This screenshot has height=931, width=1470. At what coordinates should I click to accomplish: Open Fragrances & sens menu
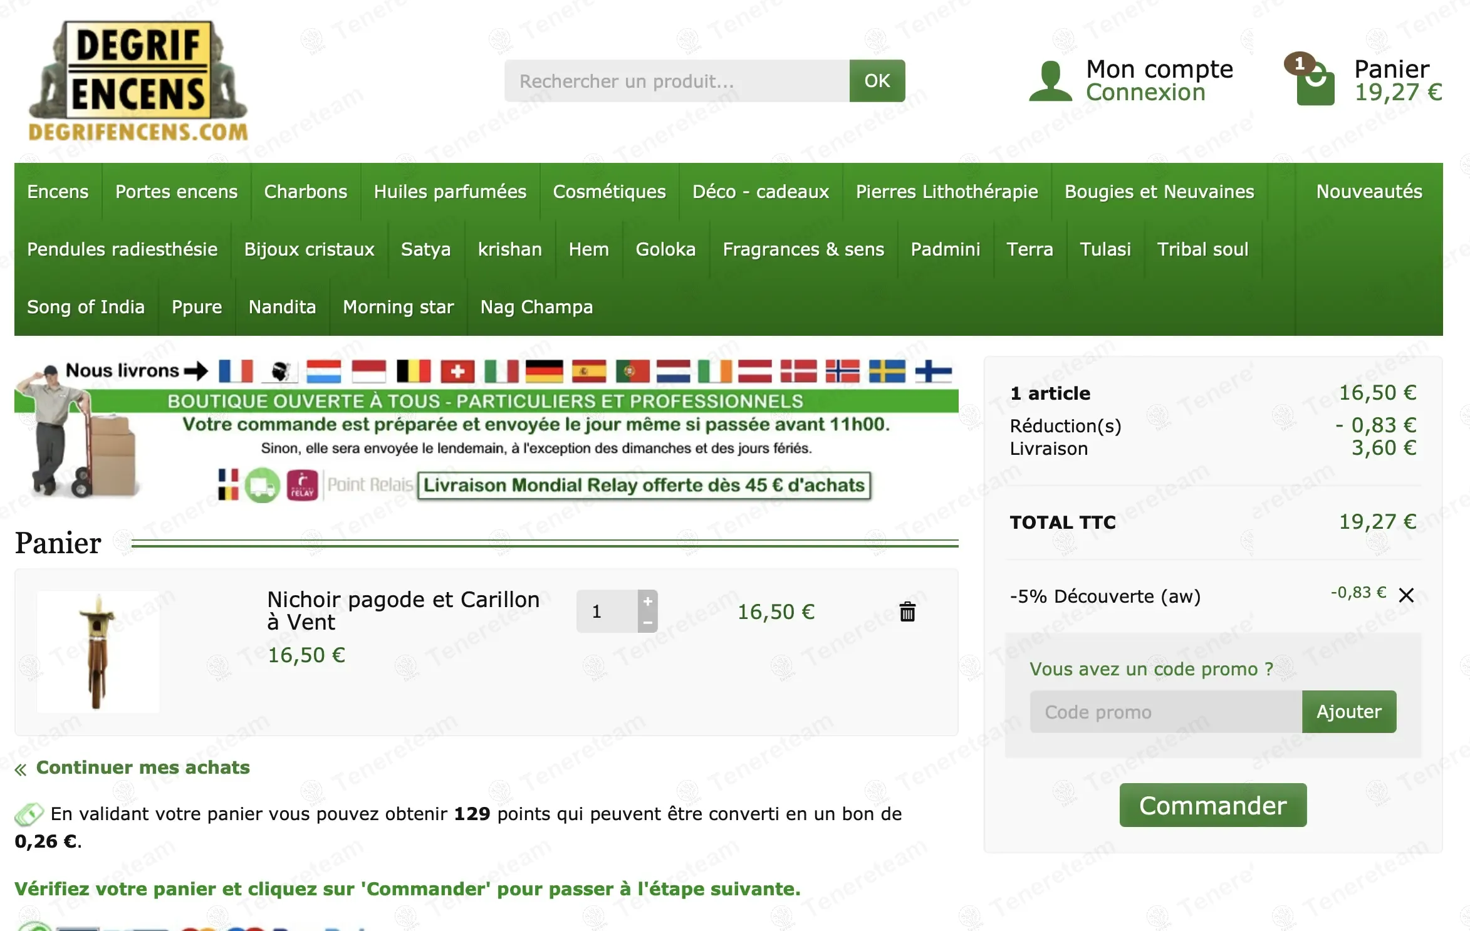pyautogui.click(x=803, y=249)
